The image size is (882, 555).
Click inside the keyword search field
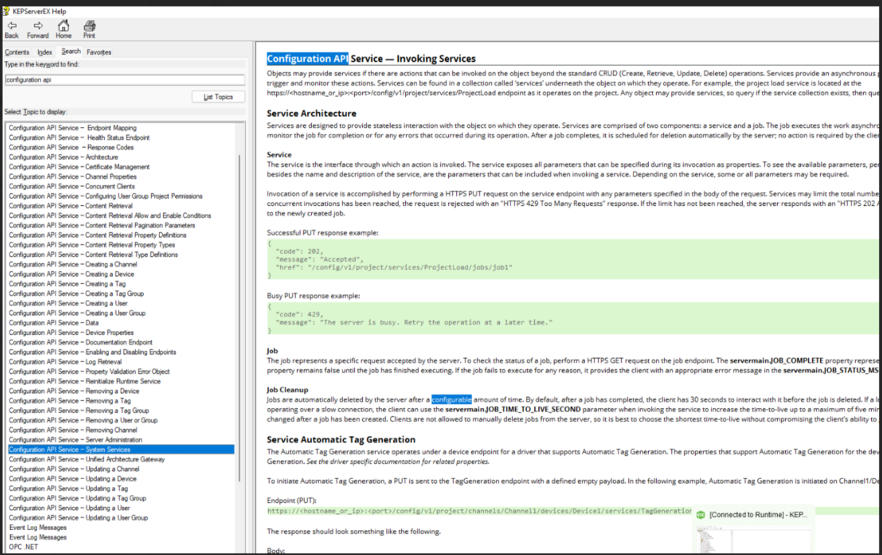tap(124, 80)
